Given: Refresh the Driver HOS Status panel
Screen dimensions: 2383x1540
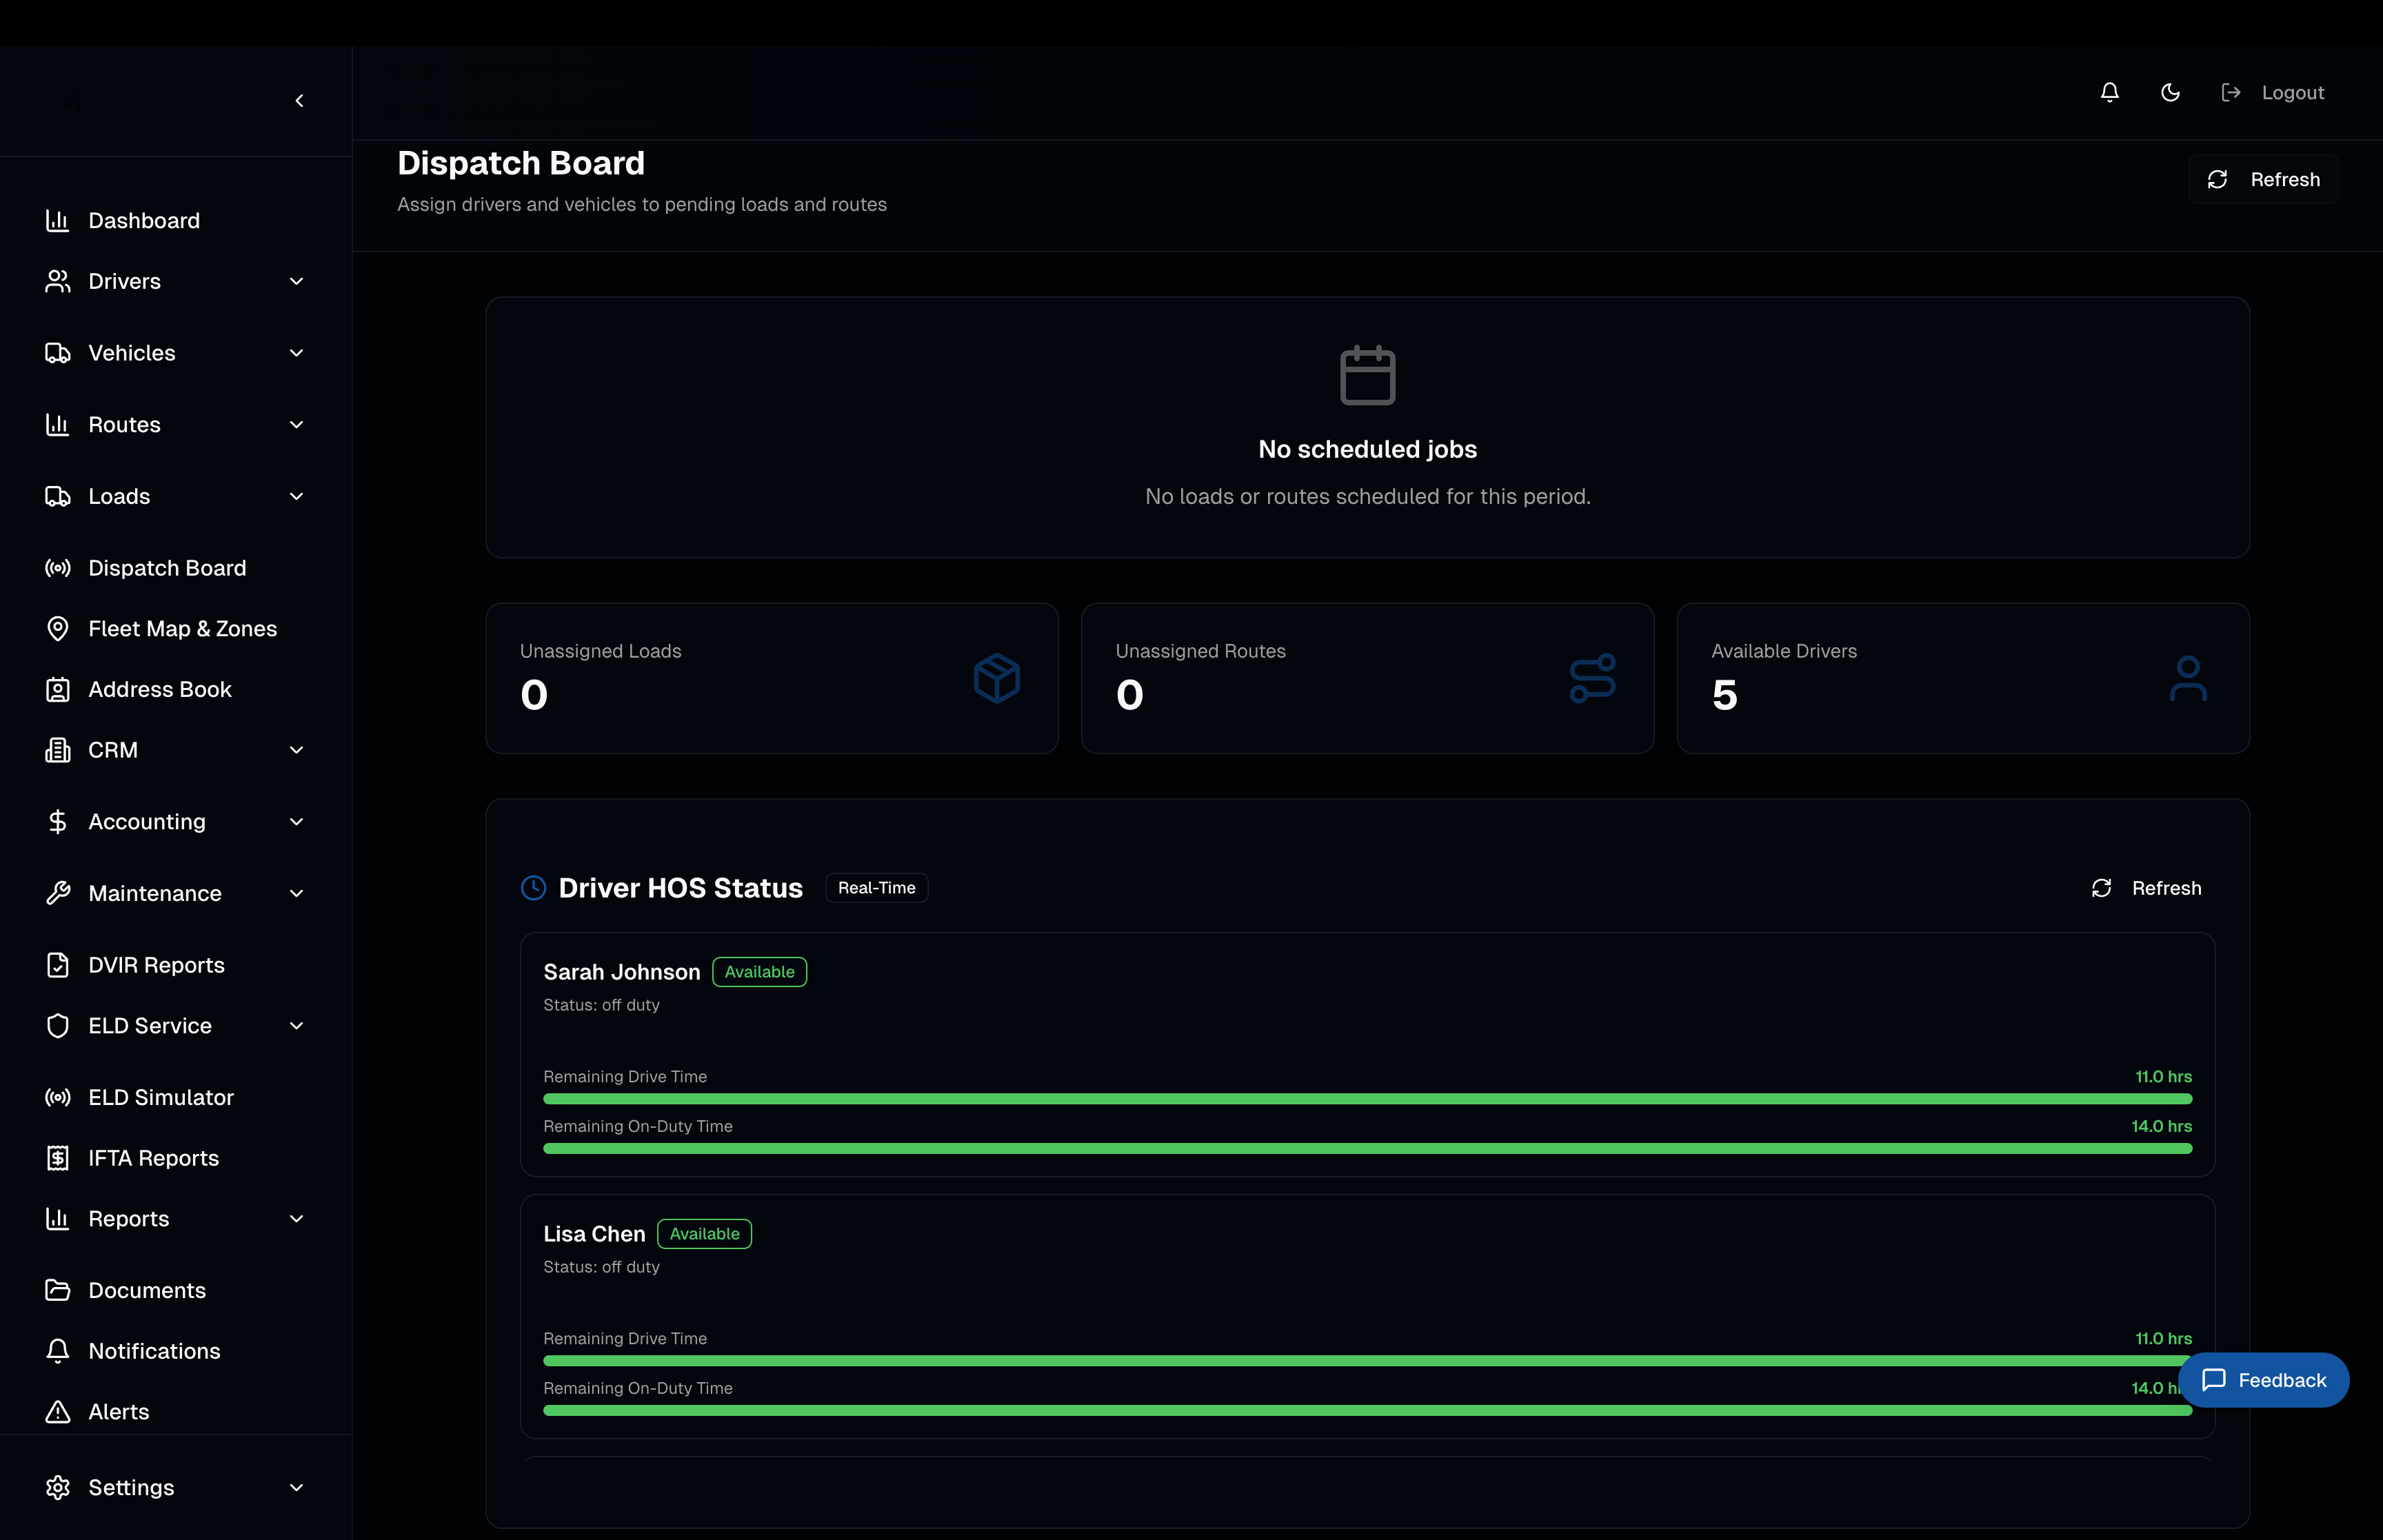Looking at the screenshot, I should coord(2146,888).
